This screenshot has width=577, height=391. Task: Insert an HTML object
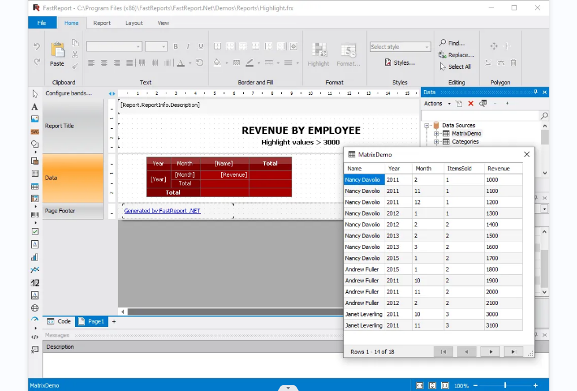click(35, 337)
